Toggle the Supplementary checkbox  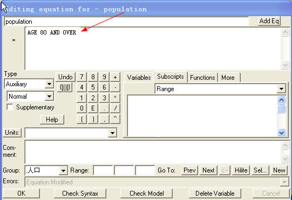pos(10,107)
